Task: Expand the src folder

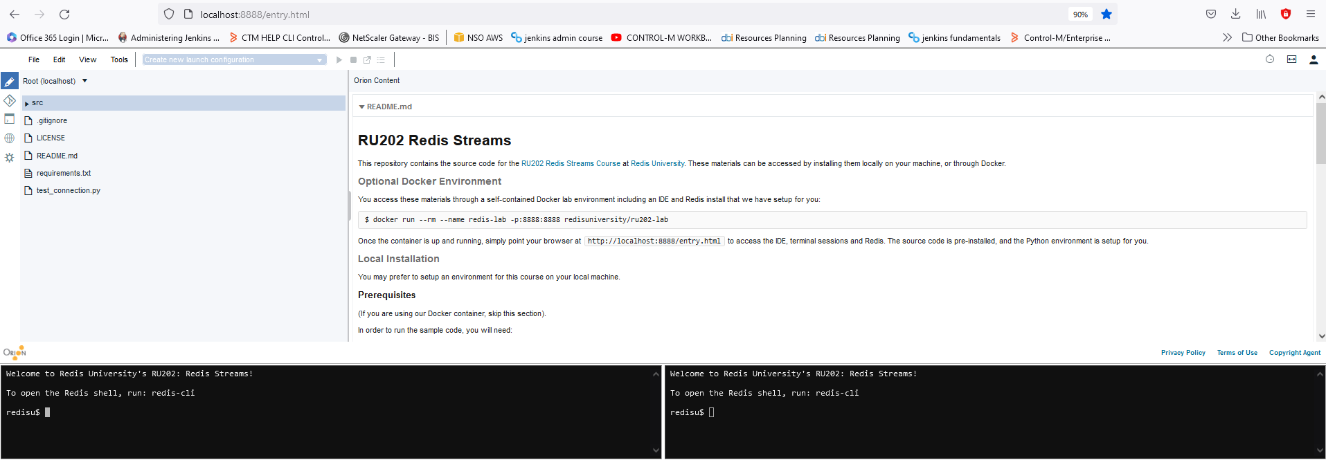Action: [27, 103]
